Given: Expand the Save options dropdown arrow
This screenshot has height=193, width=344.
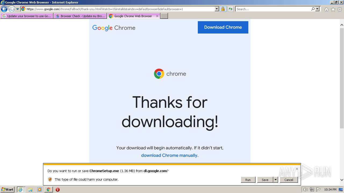Looking at the screenshot, I should pos(275,180).
